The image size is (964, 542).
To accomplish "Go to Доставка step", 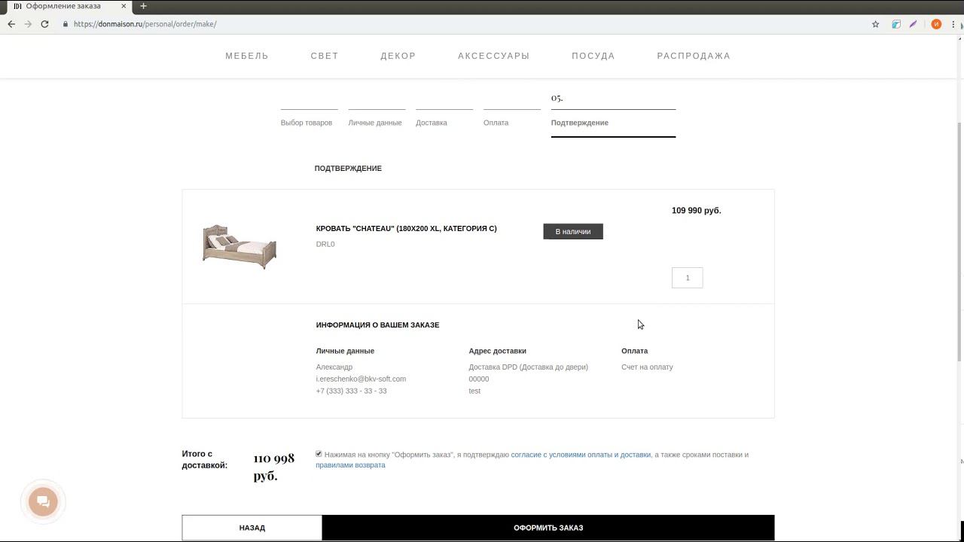I will [x=432, y=123].
